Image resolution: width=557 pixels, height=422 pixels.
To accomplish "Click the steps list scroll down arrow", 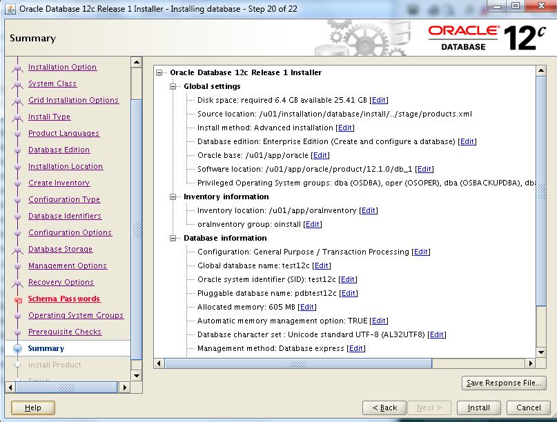I will (137, 376).
